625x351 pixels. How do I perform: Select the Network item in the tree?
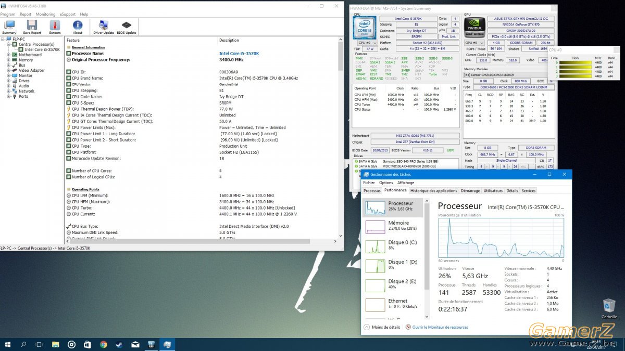[27, 91]
